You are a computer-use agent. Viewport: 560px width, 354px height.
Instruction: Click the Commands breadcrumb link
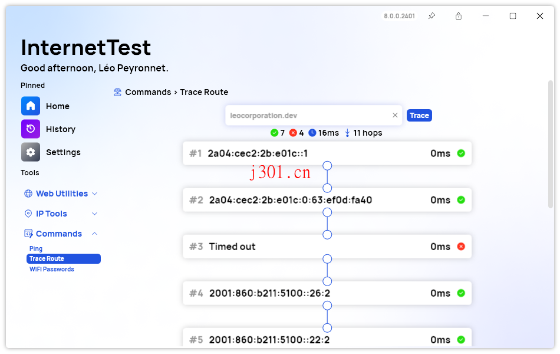[149, 92]
